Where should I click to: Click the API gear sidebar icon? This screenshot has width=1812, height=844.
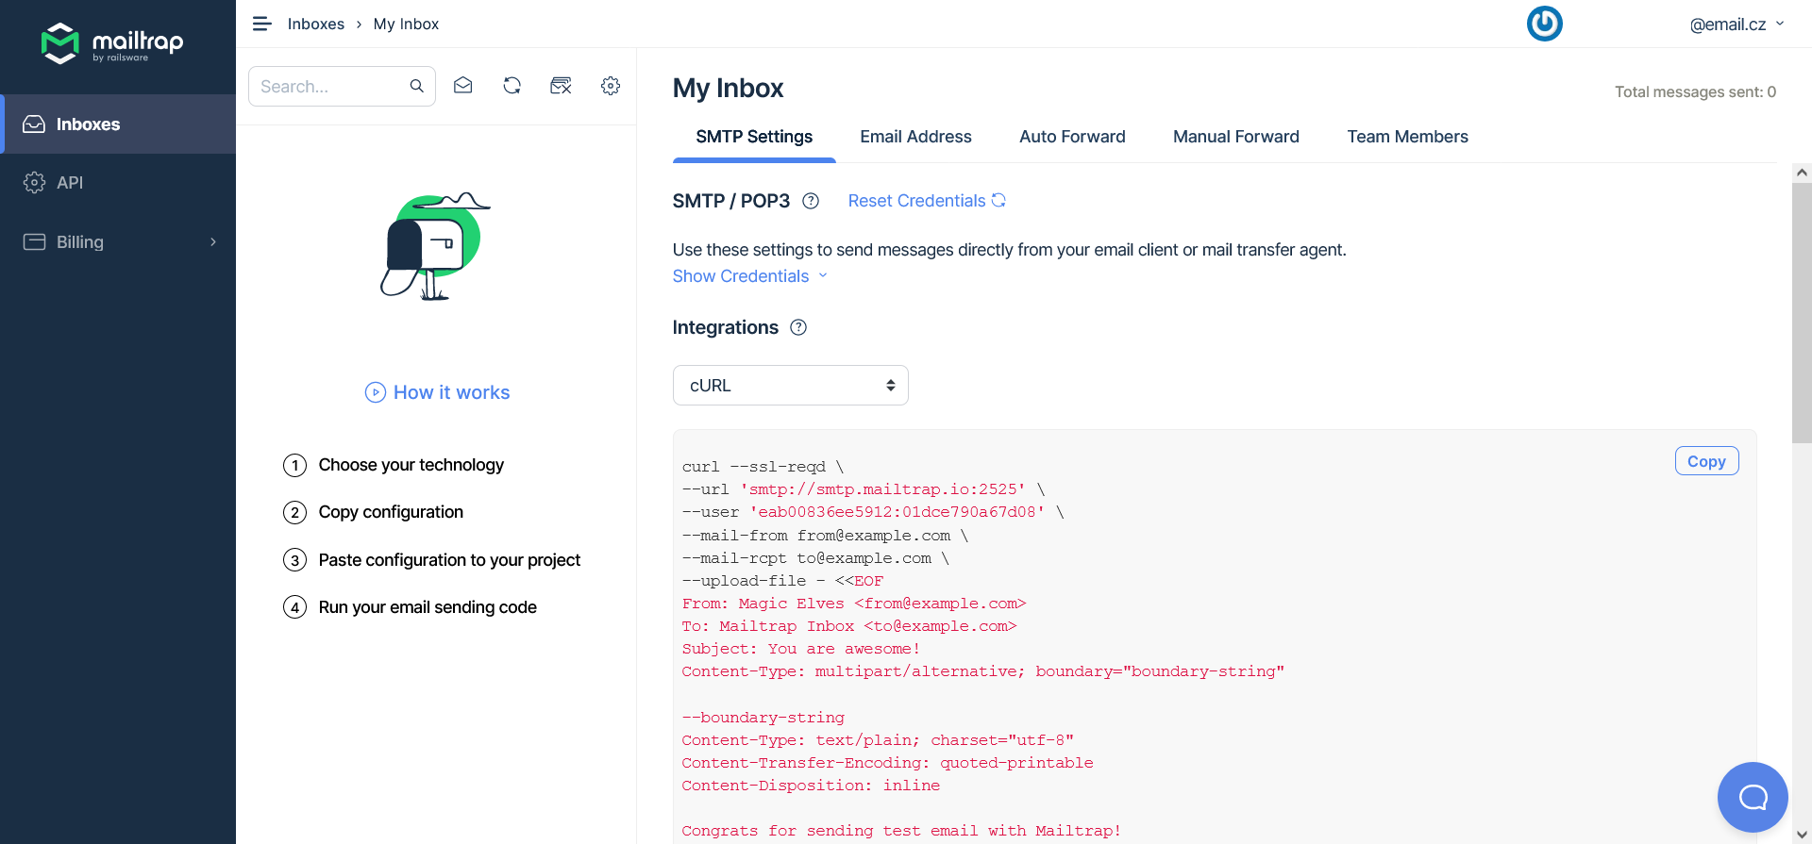point(34,182)
